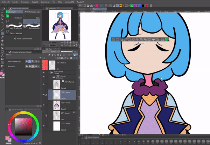Screen dimensions: 210x145
Task: Choose the Borrar selección subtool
Action: coord(31,27)
